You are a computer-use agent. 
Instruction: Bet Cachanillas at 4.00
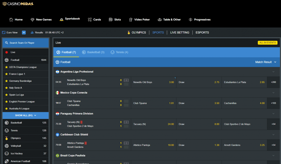coord(244,103)
